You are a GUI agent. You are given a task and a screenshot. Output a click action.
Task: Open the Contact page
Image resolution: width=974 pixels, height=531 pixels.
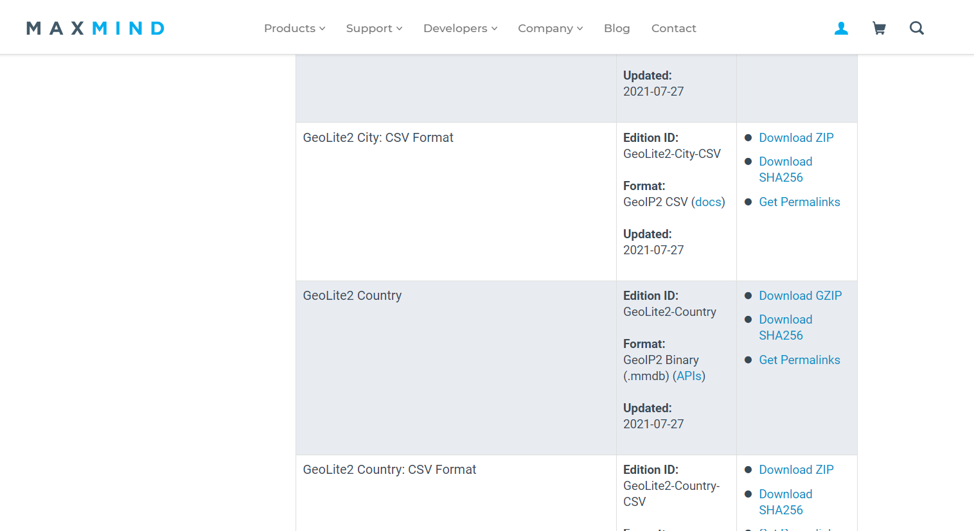point(674,28)
